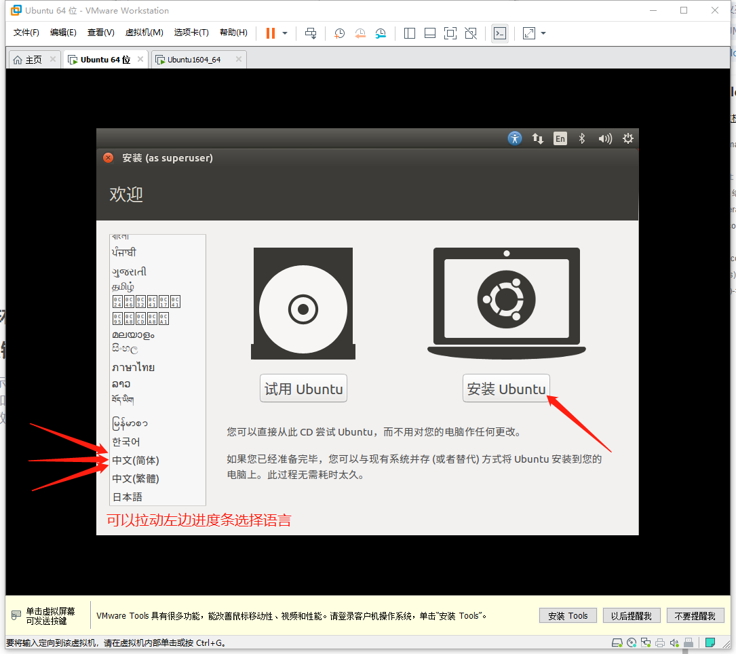736x654 pixels.
Task: Take a snapshot of the virtual machine
Action: pyautogui.click(x=339, y=33)
